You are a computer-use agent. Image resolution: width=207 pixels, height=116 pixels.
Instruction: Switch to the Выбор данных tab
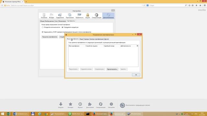(49, 21)
